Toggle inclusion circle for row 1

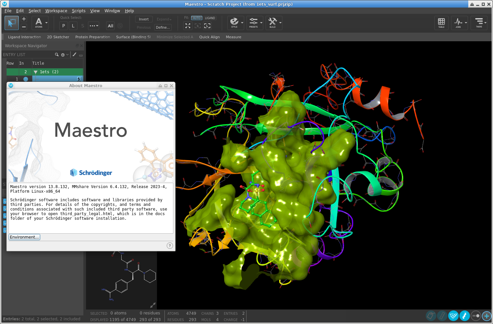(x=26, y=79)
